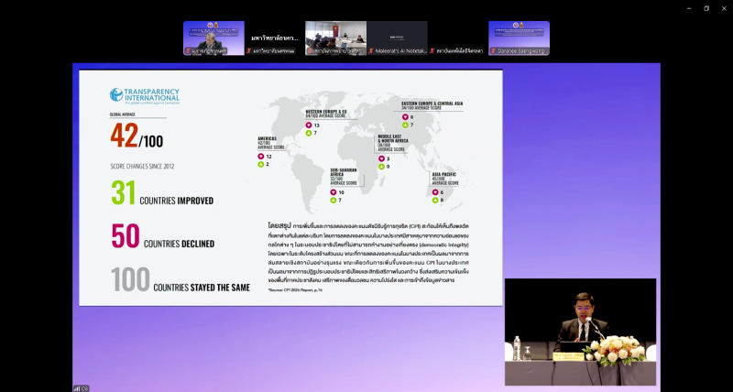The height and width of the screenshot is (392, 733).
Task: Click the muted mic icon on the leftmost participant tile
Action: [x=188, y=51]
